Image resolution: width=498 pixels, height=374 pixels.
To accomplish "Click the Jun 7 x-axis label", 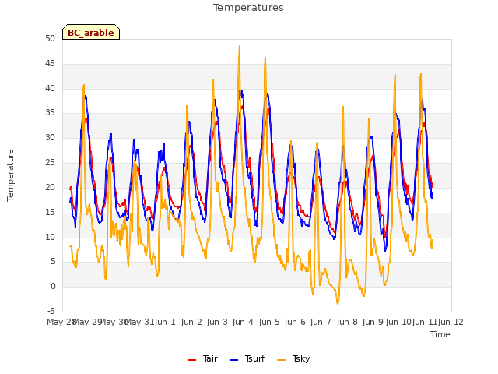I will point(321,322).
